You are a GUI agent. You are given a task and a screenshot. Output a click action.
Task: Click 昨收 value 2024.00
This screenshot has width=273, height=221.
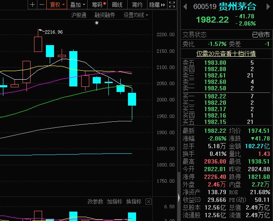pyautogui.click(x=259, y=169)
